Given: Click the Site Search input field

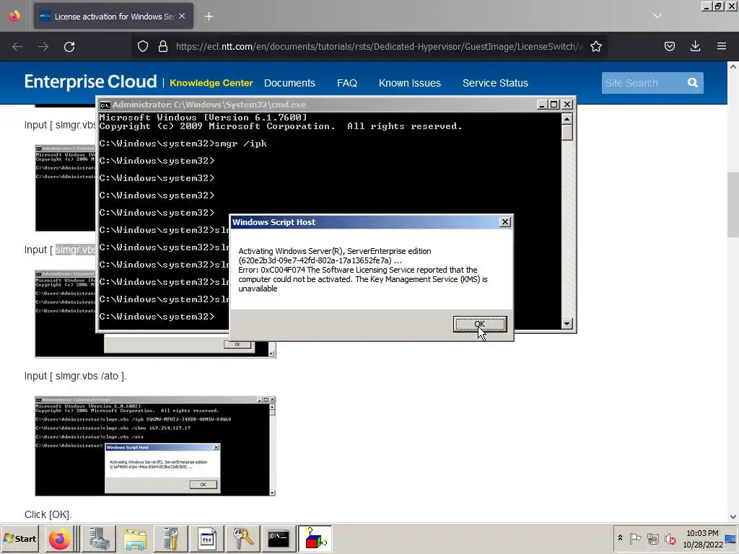Looking at the screenshot, I should [x=643, y=83].
